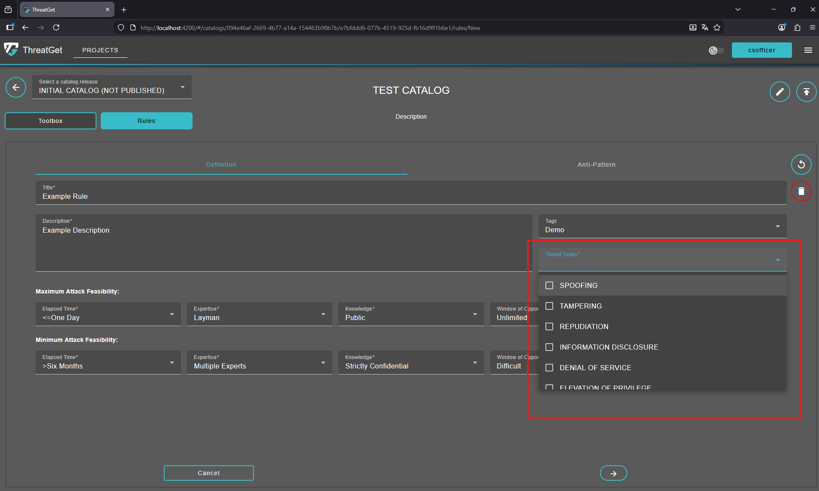819x491 pixels.
Task: Click the Toolbox button
Action: pyautogui.click(x=51, y=121)
